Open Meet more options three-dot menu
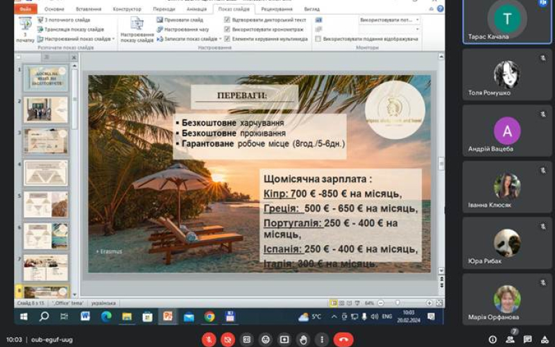 (x=322, y=339)
